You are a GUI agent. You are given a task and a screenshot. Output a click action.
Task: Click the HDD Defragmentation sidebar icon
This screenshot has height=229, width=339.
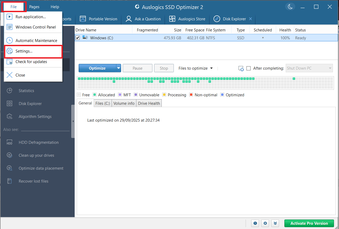click(9, 142)
